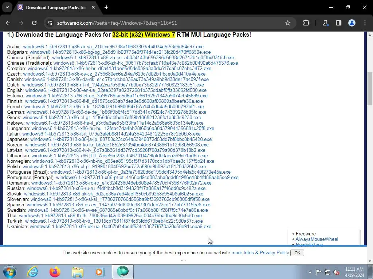This screenshot has width=373, height=279.
Task: Download the Japanese ja-jp language pack
Action: [121, 139]
